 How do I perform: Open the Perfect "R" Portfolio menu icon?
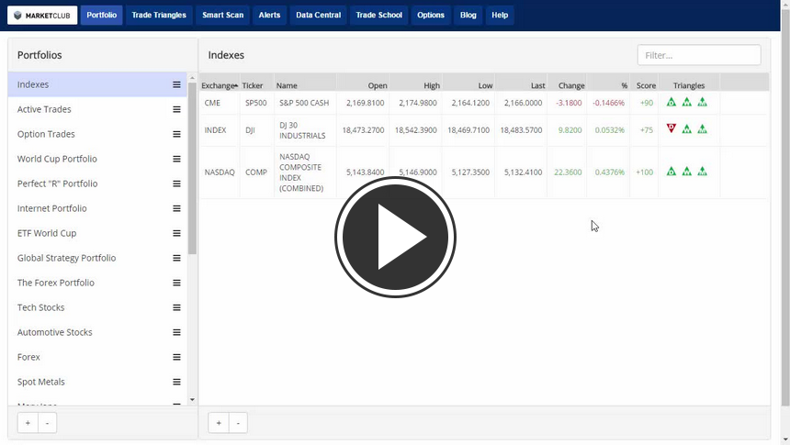(x=176, y=184)
